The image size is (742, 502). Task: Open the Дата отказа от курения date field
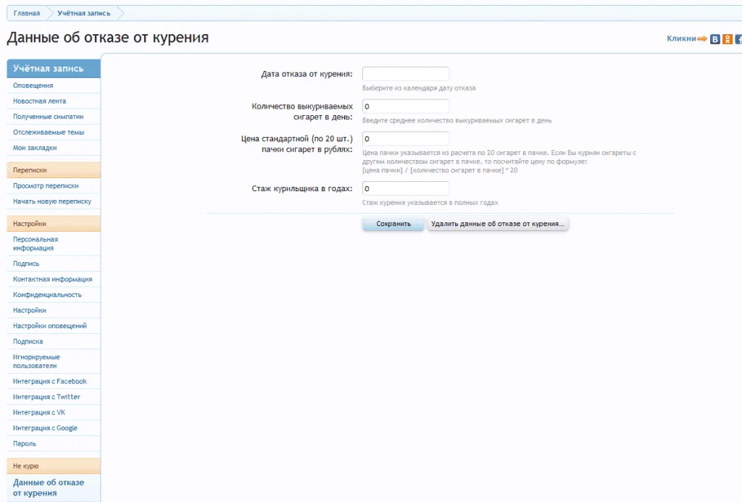[x=405, y=73]
